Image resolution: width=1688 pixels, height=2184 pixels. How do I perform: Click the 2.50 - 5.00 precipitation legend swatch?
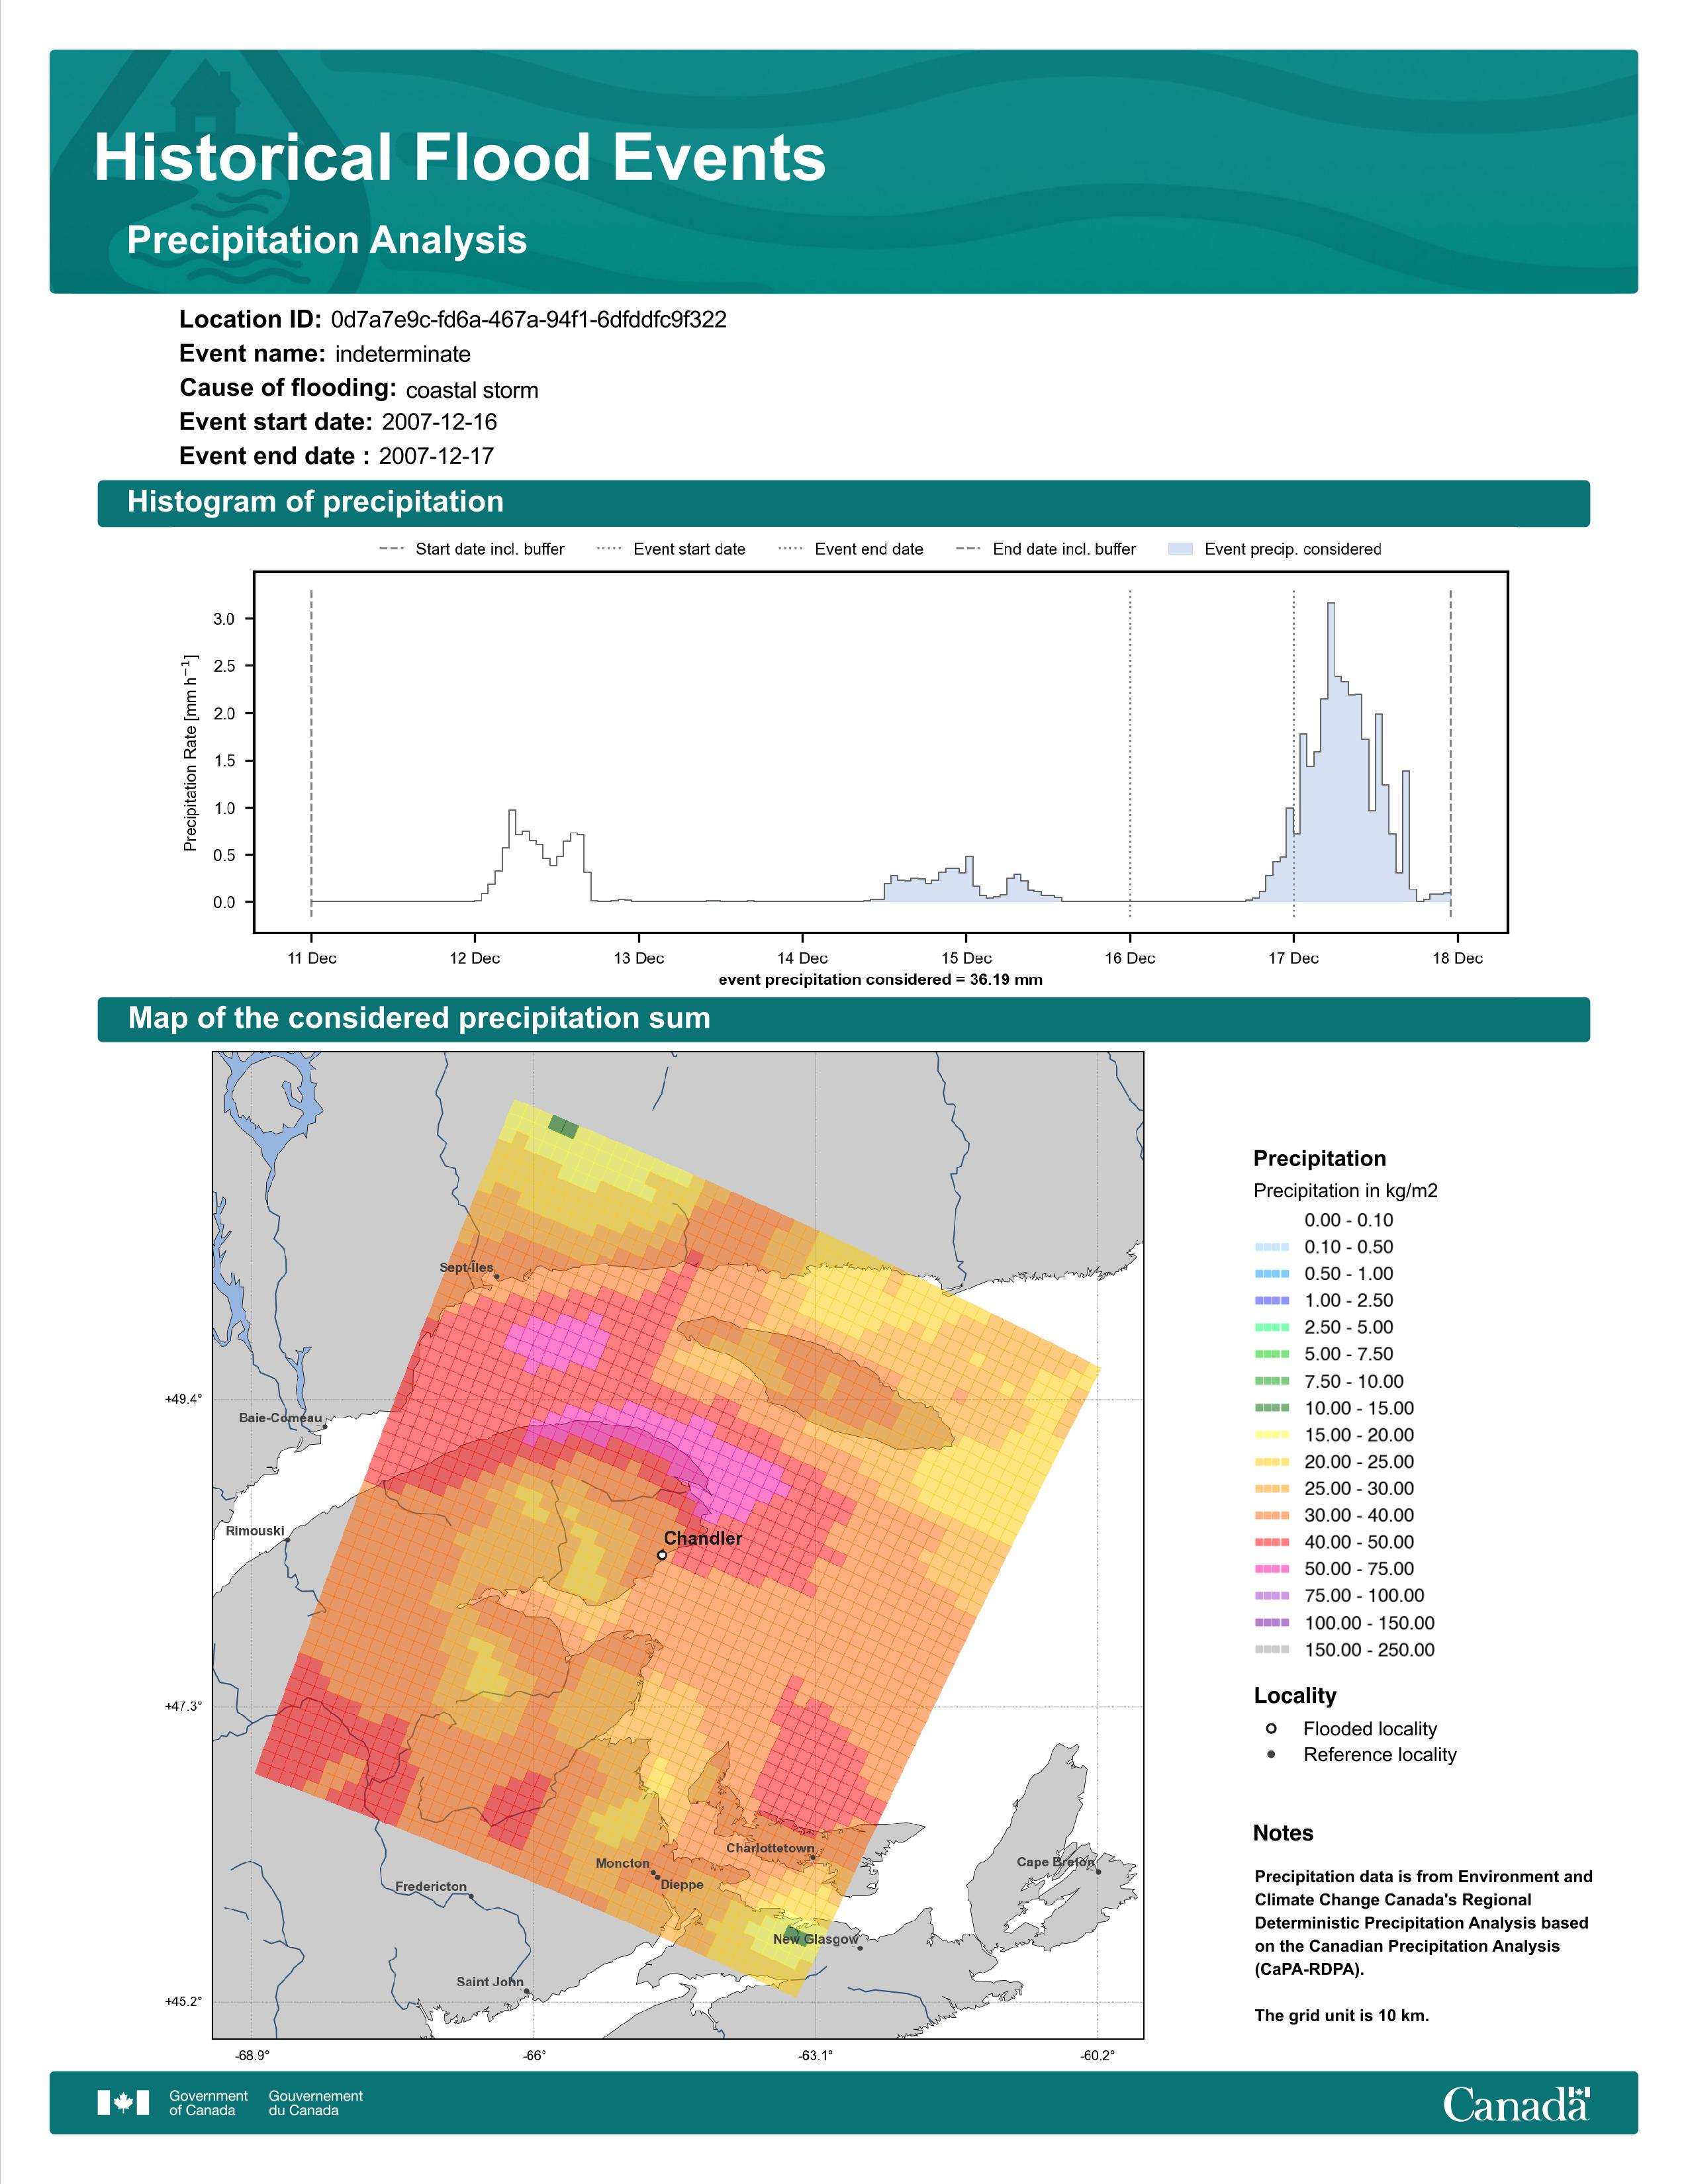1271,1328
